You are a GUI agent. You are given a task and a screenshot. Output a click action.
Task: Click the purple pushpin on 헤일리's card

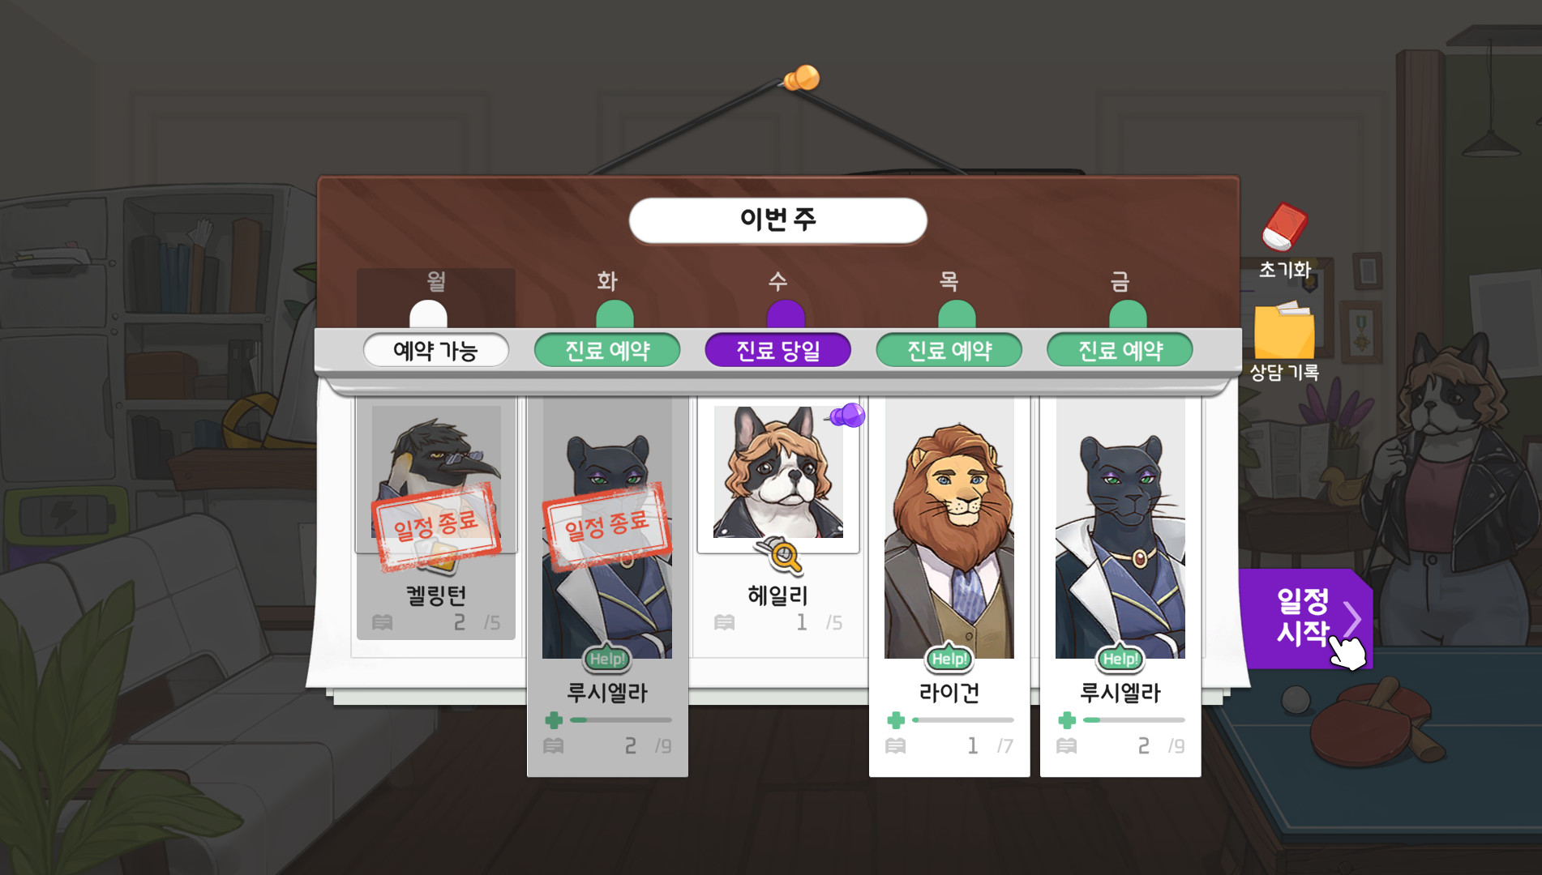pos(846,416)
